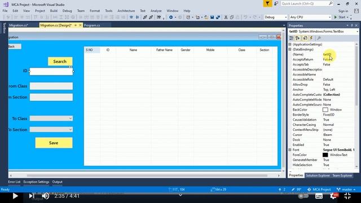The image size is (361, 203).
Task: Show properties in Categorized view
Action: coord(292,38)
